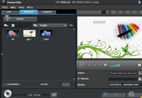Image resolution: width=142 pixels, height=98 pixels.
Task: Click the preview play button at bottom
Action: 114,95
